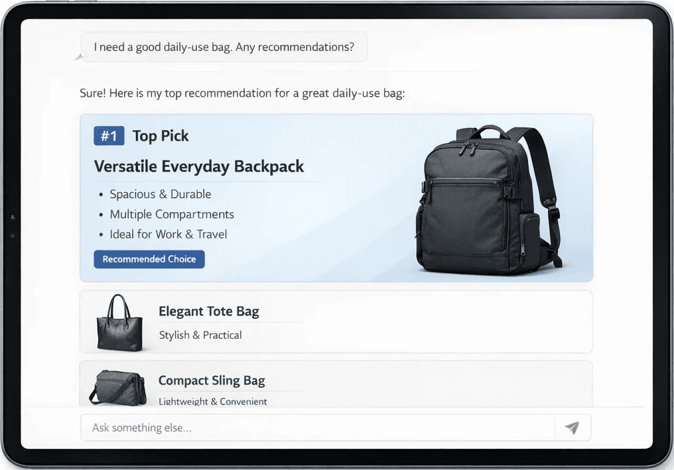Image resolution: width=674 pixels, height=470 pixels.
Task: Click the 'Stylish & Practical' description
Action: (200, 335)
